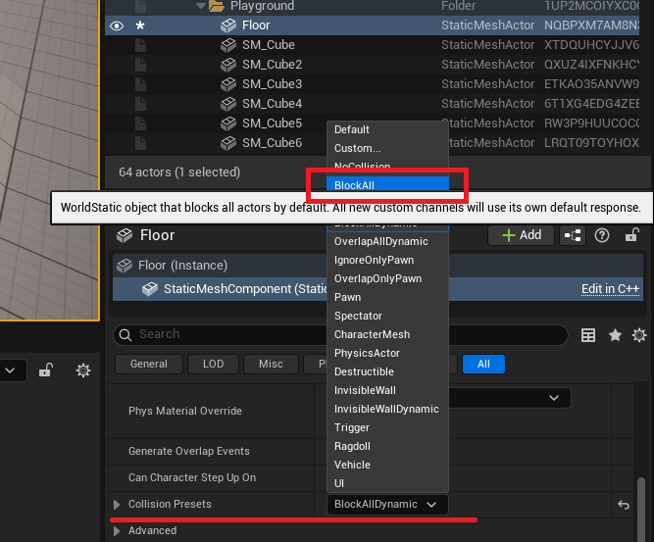Collapse the Playground folder
Screen dimensions: 654x542
coord(201,6)
